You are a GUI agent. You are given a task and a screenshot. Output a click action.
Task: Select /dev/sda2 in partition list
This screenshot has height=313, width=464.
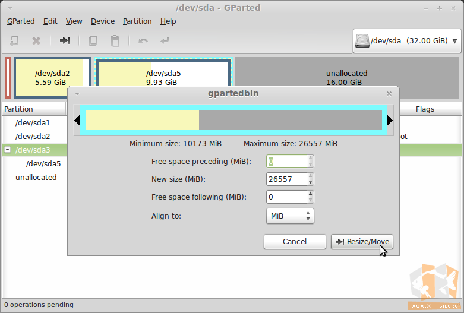point(33,136)
